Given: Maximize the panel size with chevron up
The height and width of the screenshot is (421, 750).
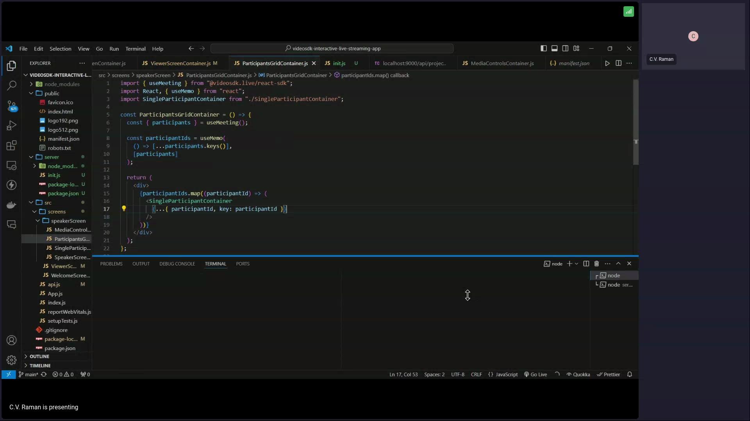Looking at the screenshot, I should (x=618, y=264).
